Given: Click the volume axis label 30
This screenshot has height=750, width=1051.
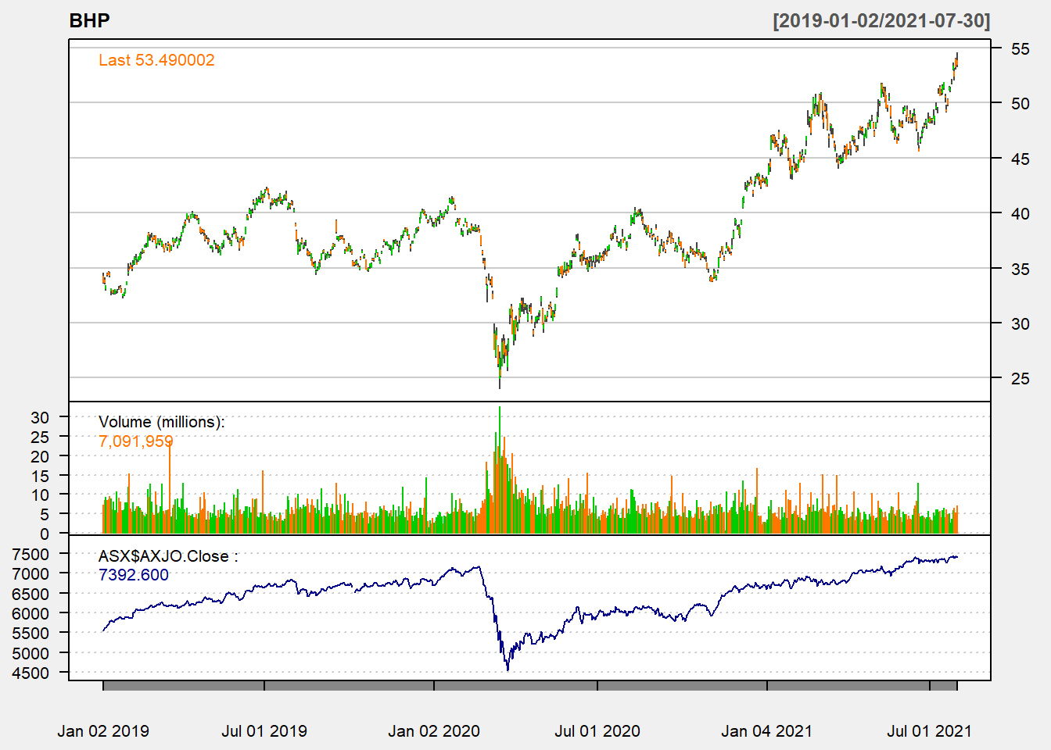Looking at the screenshot, I should [40, 417].
